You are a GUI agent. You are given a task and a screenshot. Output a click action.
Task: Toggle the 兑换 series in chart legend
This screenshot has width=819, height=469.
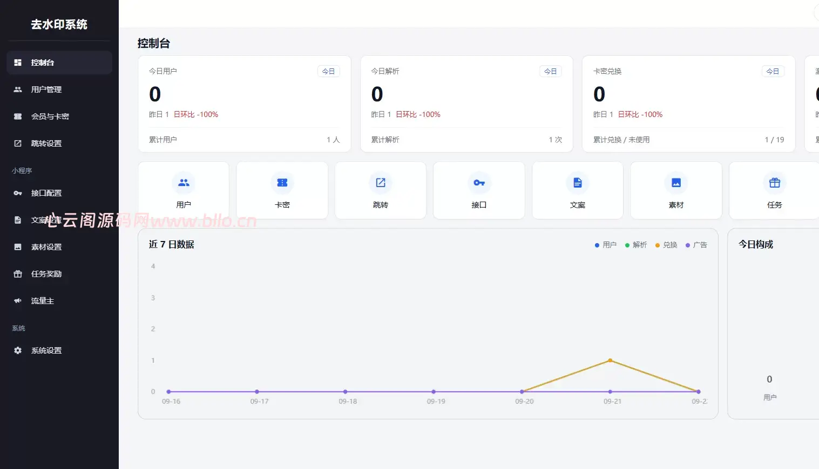666,245
